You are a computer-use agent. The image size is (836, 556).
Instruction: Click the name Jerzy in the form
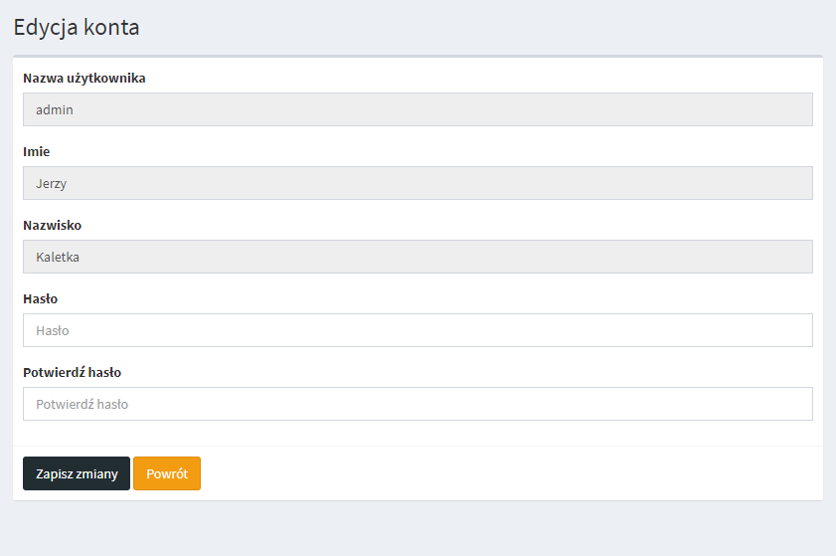[51, 183]
